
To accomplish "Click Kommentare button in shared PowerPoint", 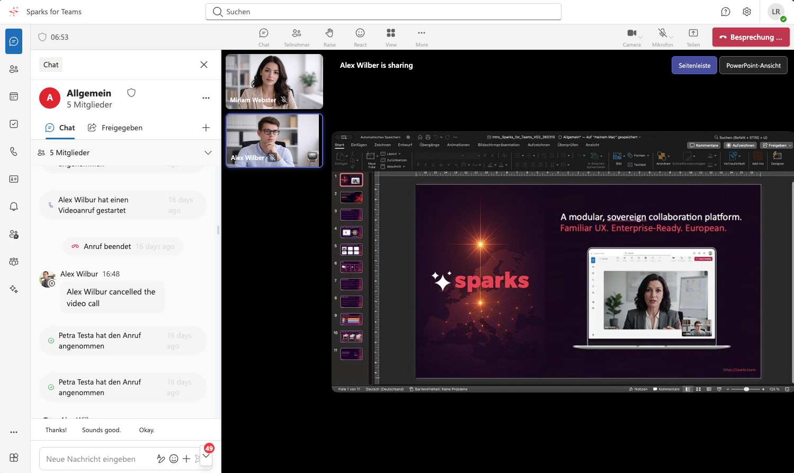I will coord(704,145).
